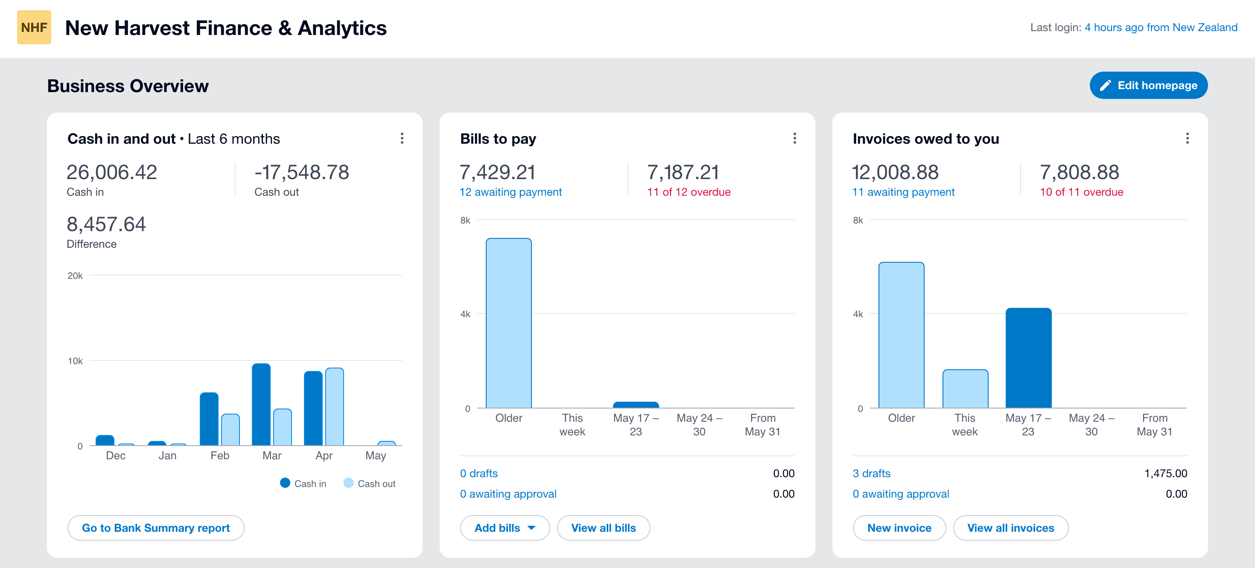The width and height of the screenshot is (1255, 568).
Task: Click March cash in bar
Action: (x=261, y=404)
